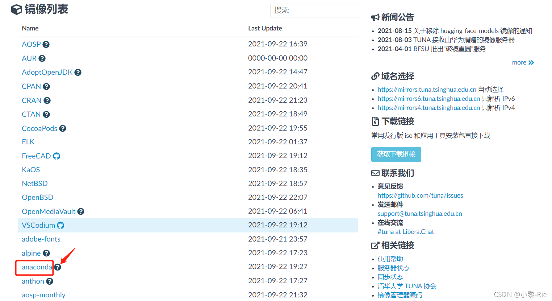Open the github.com/tuna/issues feedback link
This screenshot has width=552, height=301.
point(420,195)
